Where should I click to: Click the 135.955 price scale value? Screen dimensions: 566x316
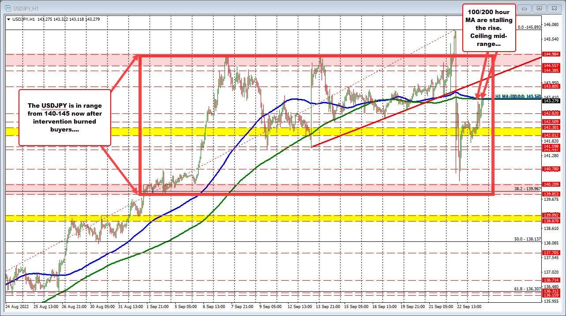coord(551,301)
